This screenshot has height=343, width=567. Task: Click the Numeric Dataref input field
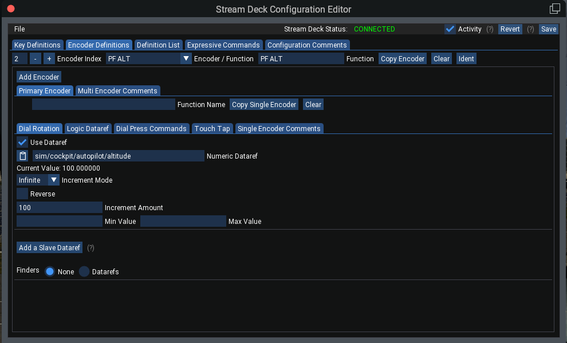click(118, 156)
